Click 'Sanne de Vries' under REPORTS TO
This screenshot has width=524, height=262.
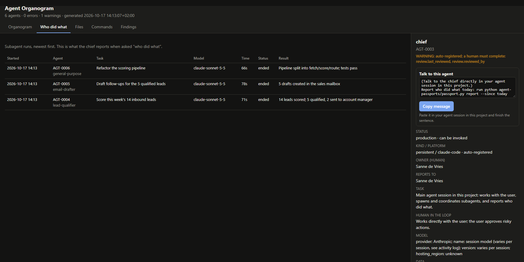pos(429,181)
